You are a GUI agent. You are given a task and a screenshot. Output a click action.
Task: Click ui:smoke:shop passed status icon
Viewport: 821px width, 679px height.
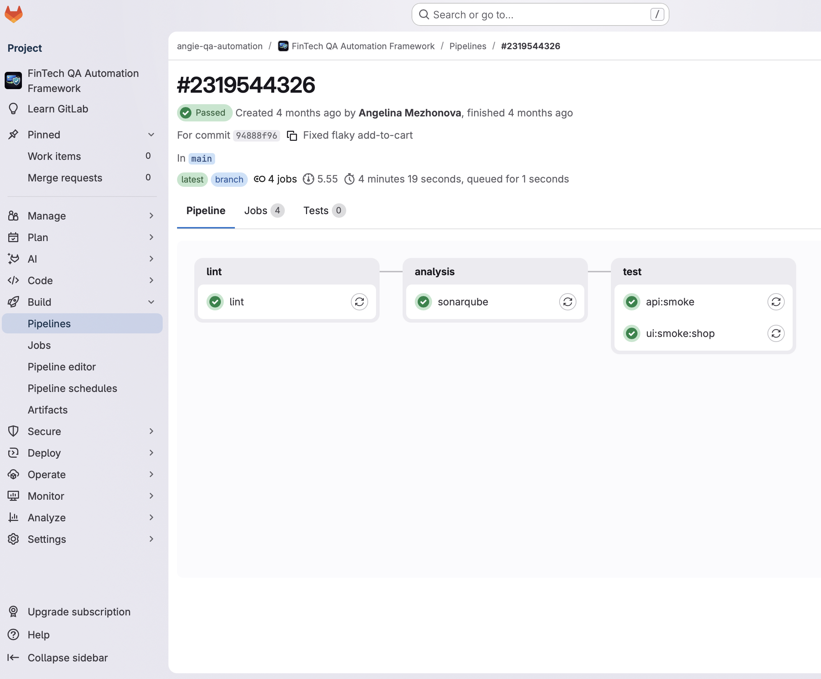(632, 333)
